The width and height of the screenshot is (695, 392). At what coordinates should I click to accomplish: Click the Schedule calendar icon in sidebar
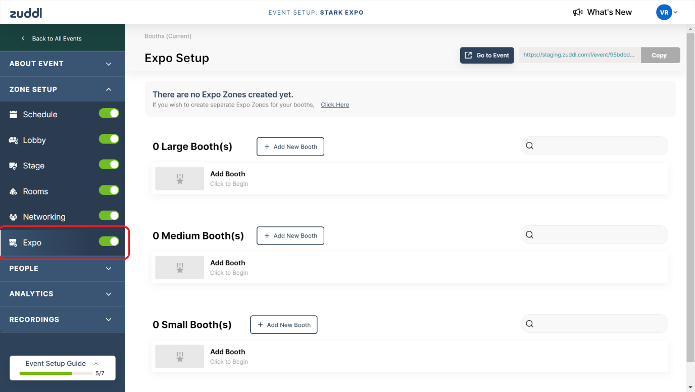coord(14,114)
